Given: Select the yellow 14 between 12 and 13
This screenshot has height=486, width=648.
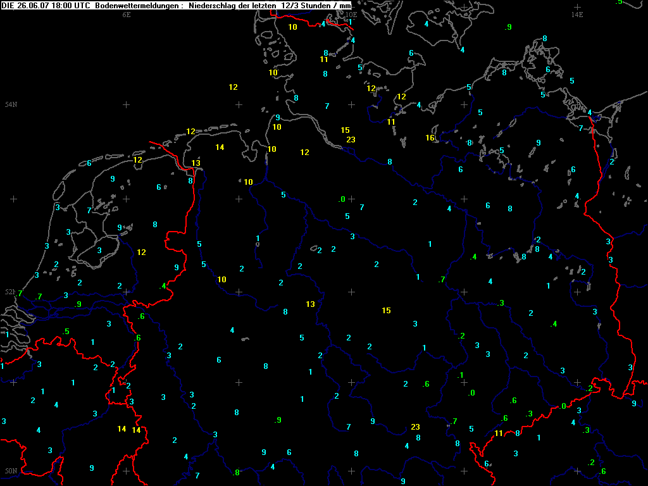Looking at the screenshot, I should pos(220,147).
